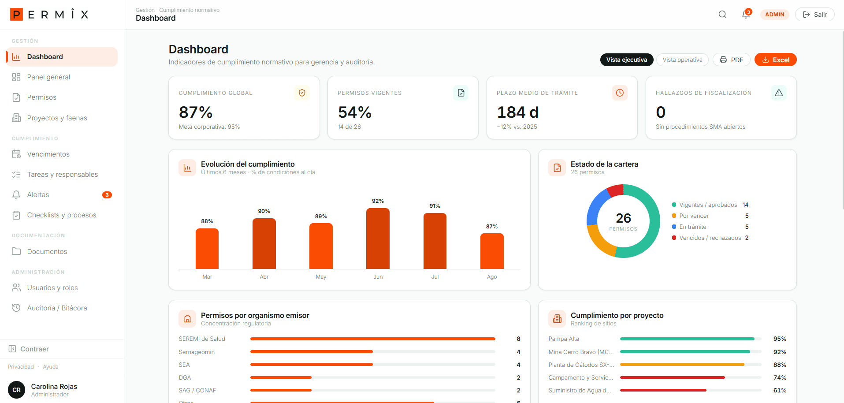This screenshot has width=844, height=403.
Task: Switch to Vista ejecutiva view
Action: coord(626,60)
